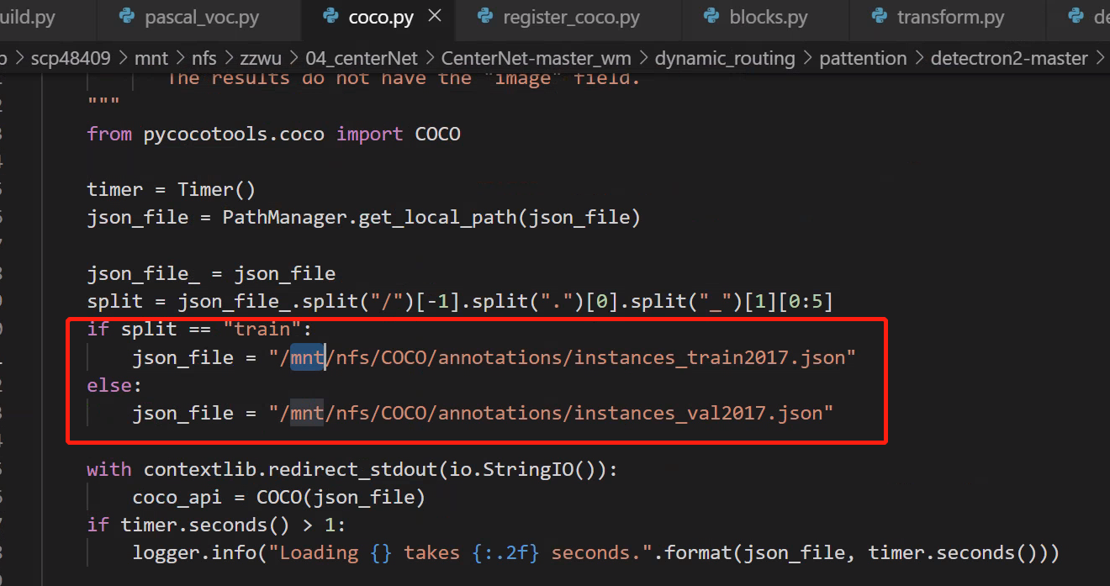The image size is (1110, 586).
Task: Click nfs breadcrumb segment
Action: pyautogui.click(x=203, y=58)
